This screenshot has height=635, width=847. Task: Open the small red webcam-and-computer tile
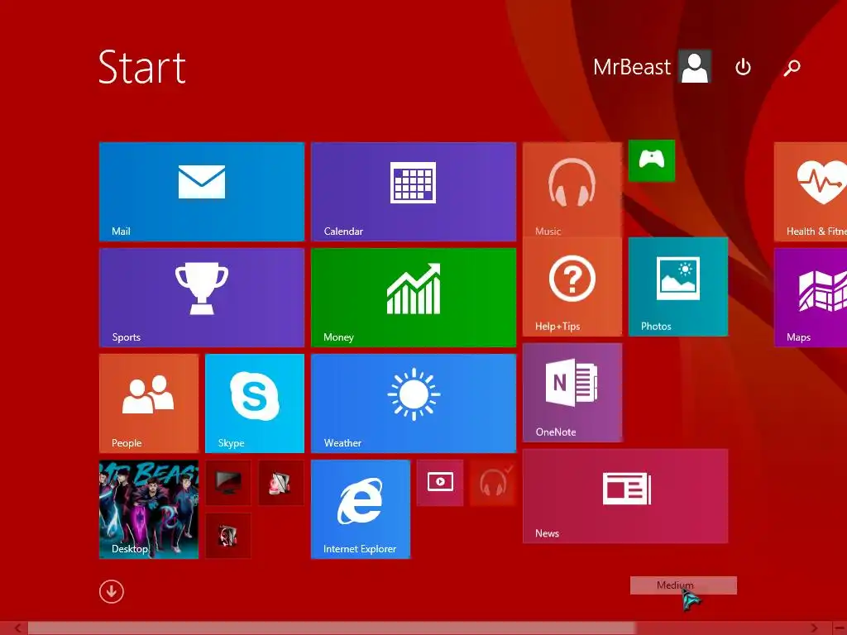click(x=281, y=482)
